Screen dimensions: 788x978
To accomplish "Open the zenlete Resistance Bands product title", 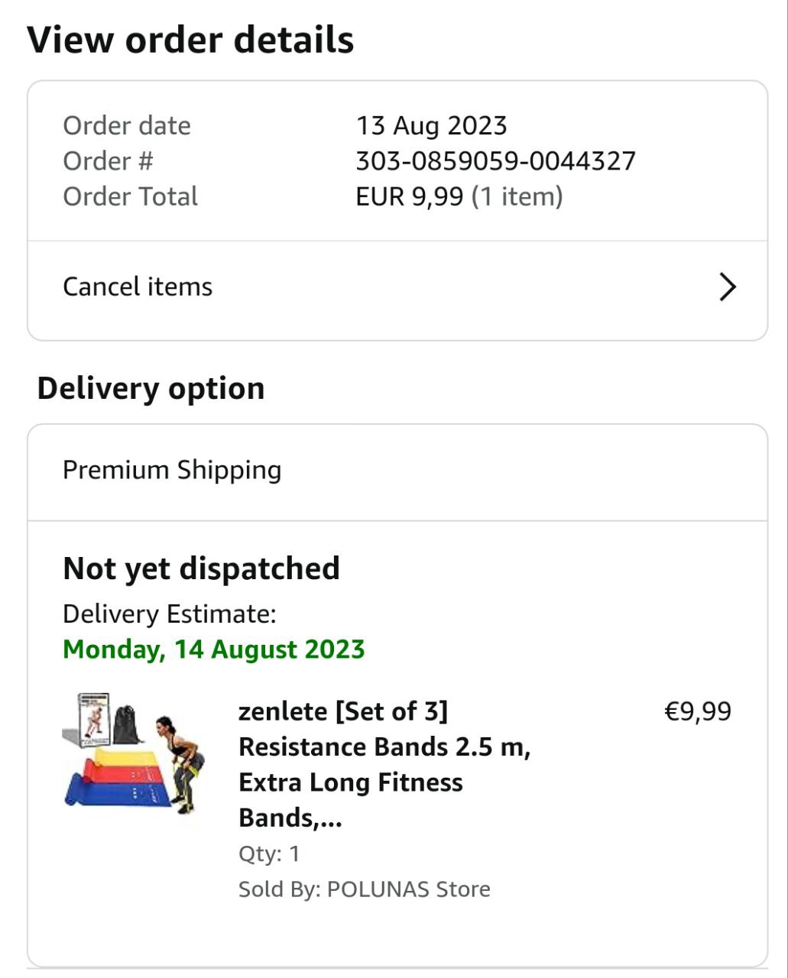I will coord(384,764).
